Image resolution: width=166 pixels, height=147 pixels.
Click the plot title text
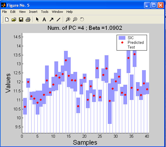pyautogui.click(x=85, y=28)
